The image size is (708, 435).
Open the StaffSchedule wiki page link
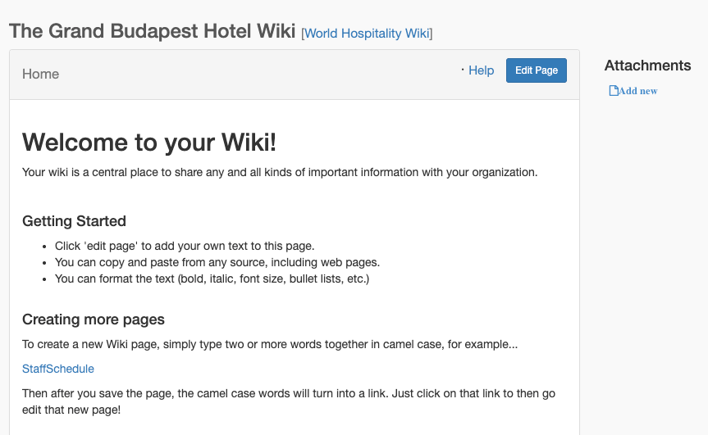pyautogui.click(x=58, y=369)
